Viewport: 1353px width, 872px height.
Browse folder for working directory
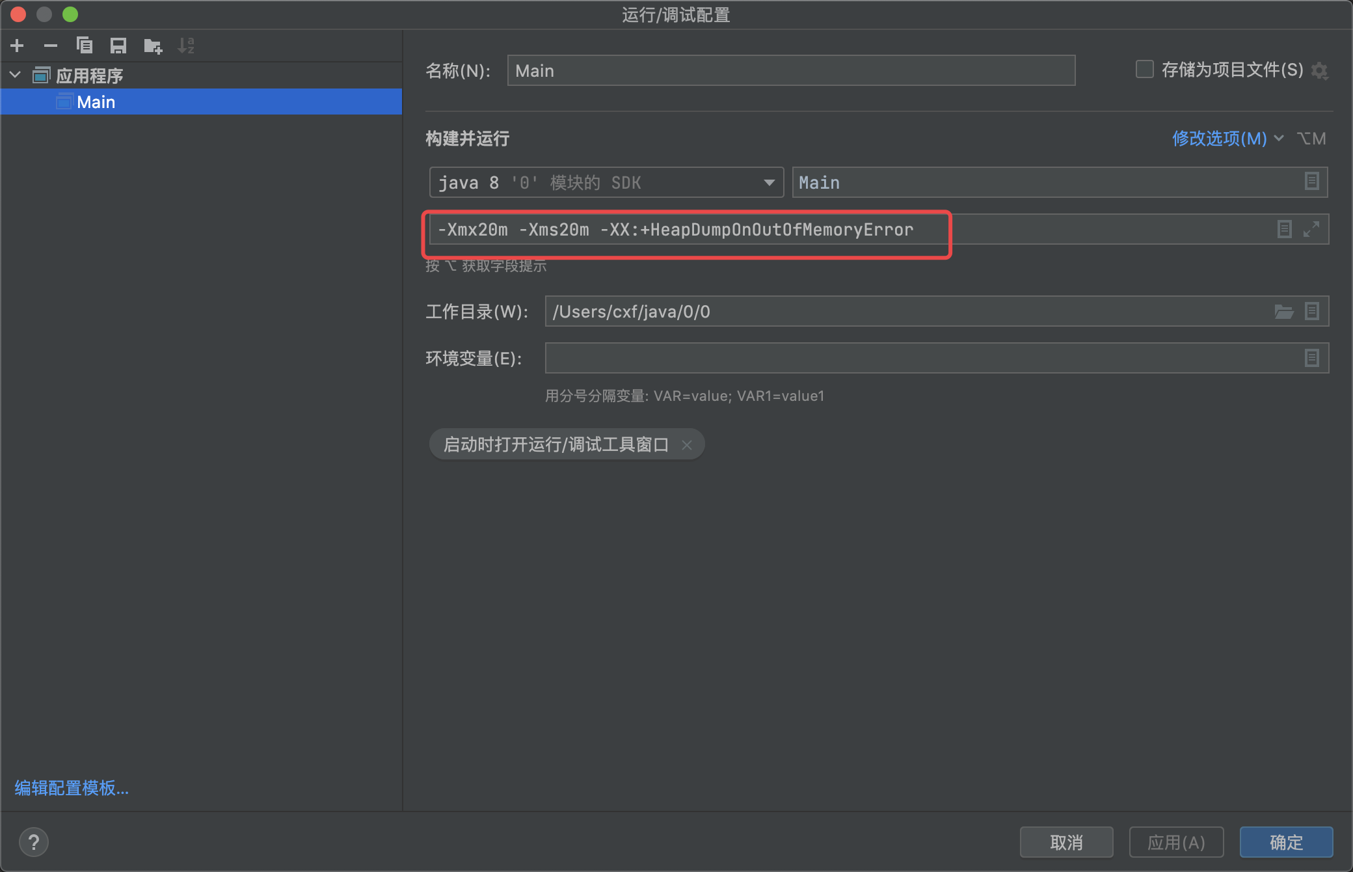point(1284,312)
